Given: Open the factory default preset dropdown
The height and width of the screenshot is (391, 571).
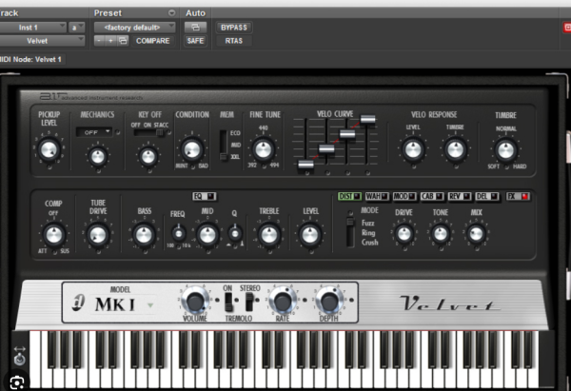Looking at the screenshot, I should (134, 28).
